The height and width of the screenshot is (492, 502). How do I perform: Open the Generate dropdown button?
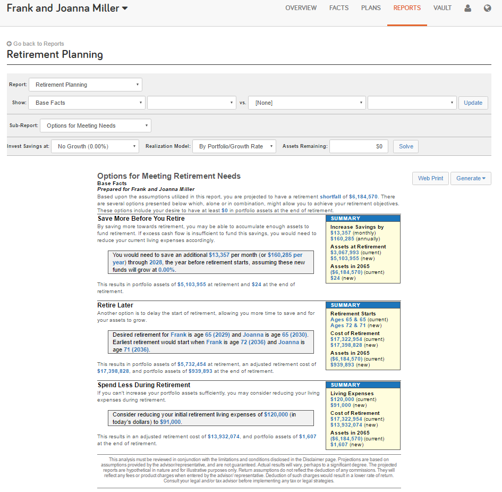point(471,179)
